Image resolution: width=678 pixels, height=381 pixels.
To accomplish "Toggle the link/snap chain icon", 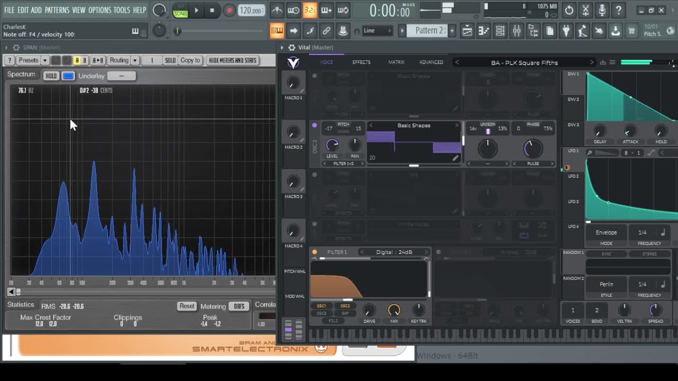I will point(326,31).
